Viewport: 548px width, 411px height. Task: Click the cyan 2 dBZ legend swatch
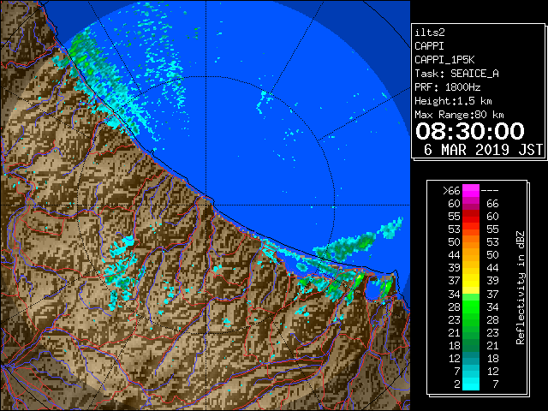tap(471, 384)
